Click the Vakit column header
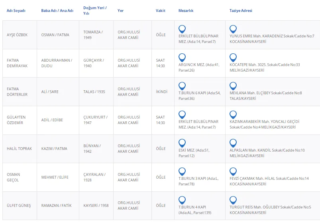The width and height of the screenshot is (320, 222). (160, 11)
